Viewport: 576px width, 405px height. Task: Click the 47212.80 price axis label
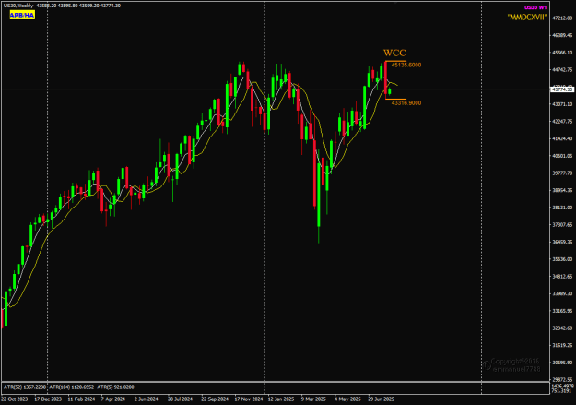[562, 18]
